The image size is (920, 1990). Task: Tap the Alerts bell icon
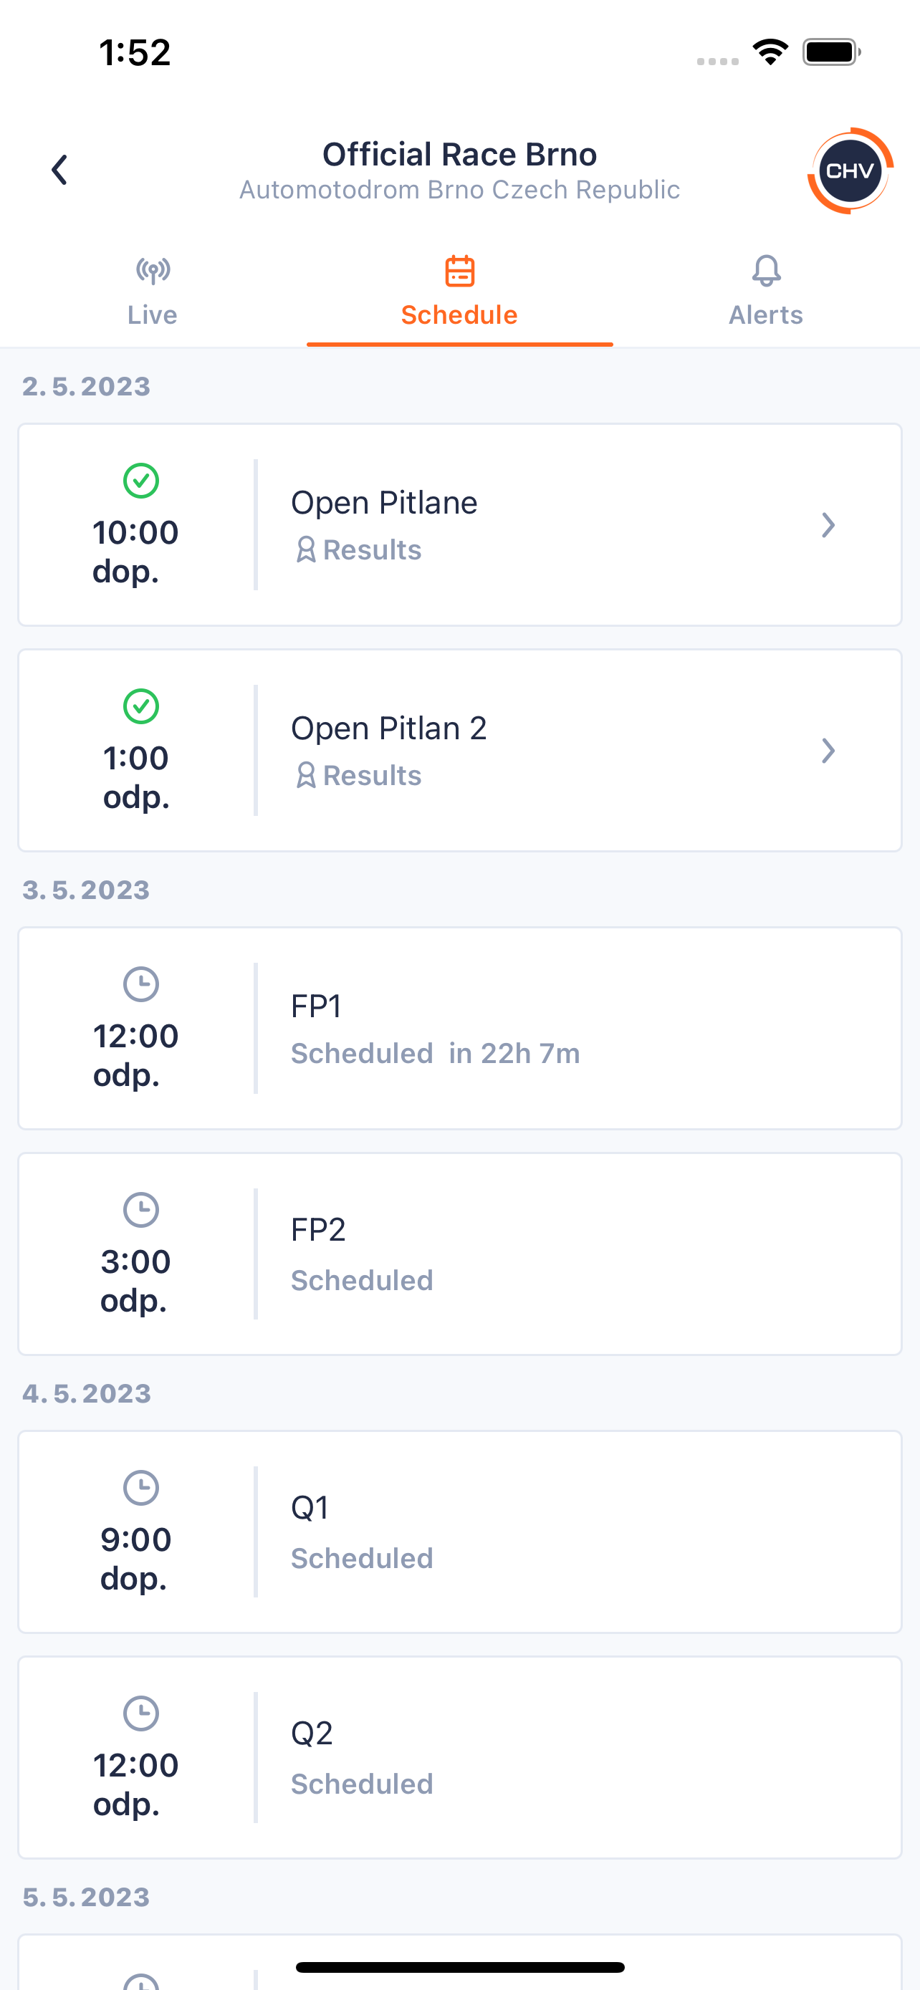[766, 270]
